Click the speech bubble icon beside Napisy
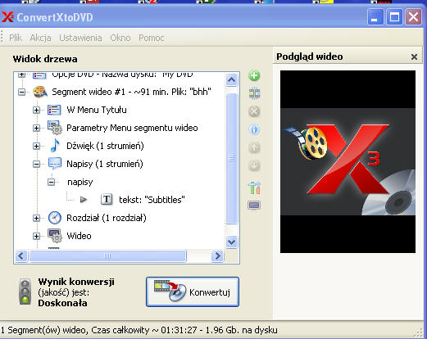427x339 pixels. pyautogui.click(x=55, y=164)
